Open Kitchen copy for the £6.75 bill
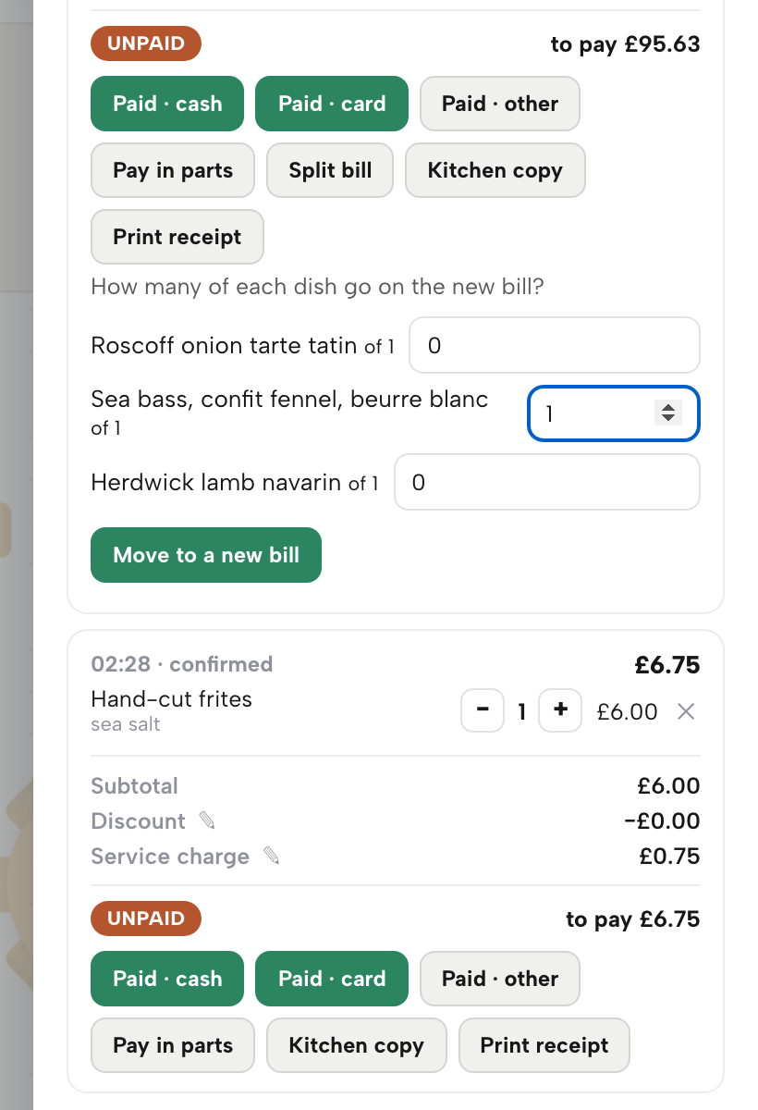Screen dimensions: 758x1110 357,1045
